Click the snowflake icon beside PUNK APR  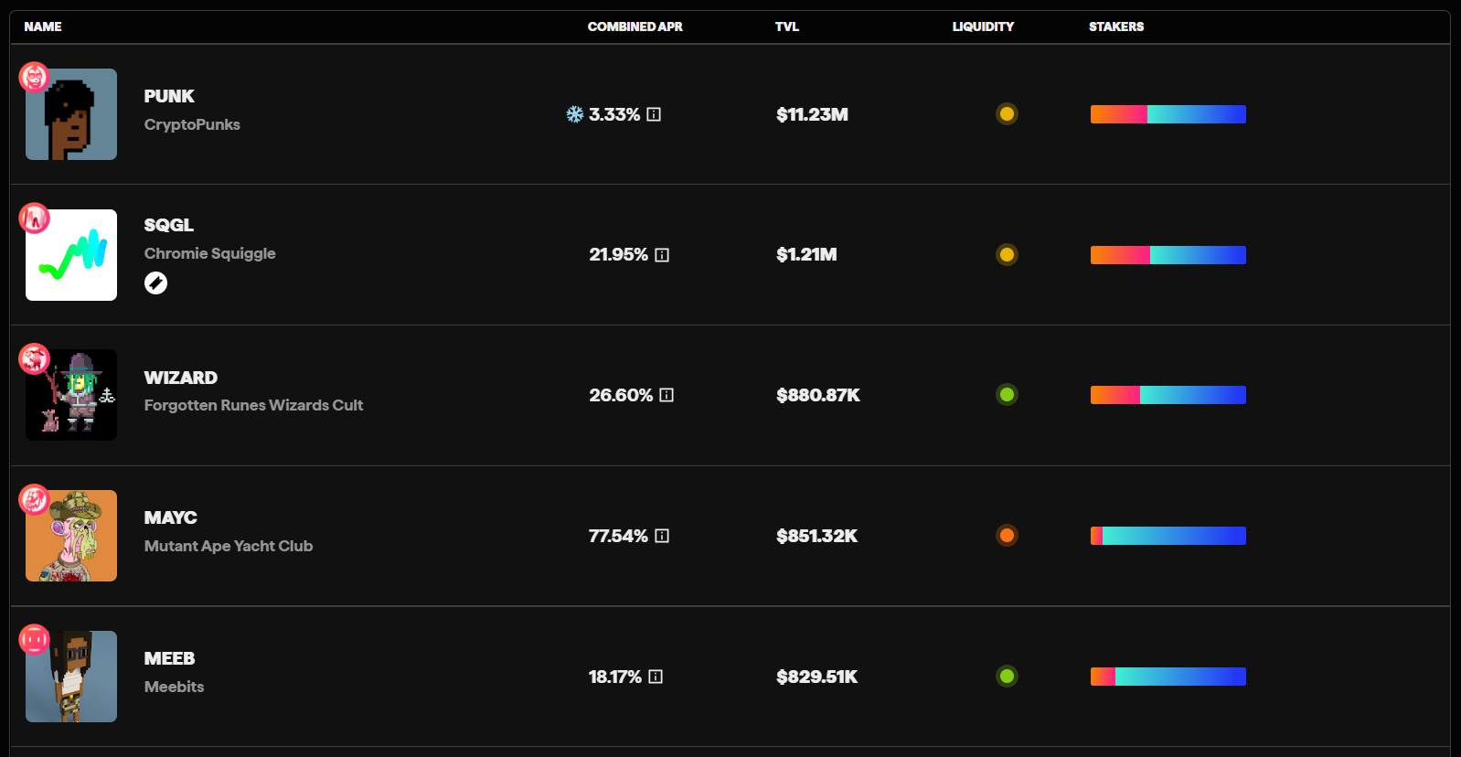[x=574, y=114]
